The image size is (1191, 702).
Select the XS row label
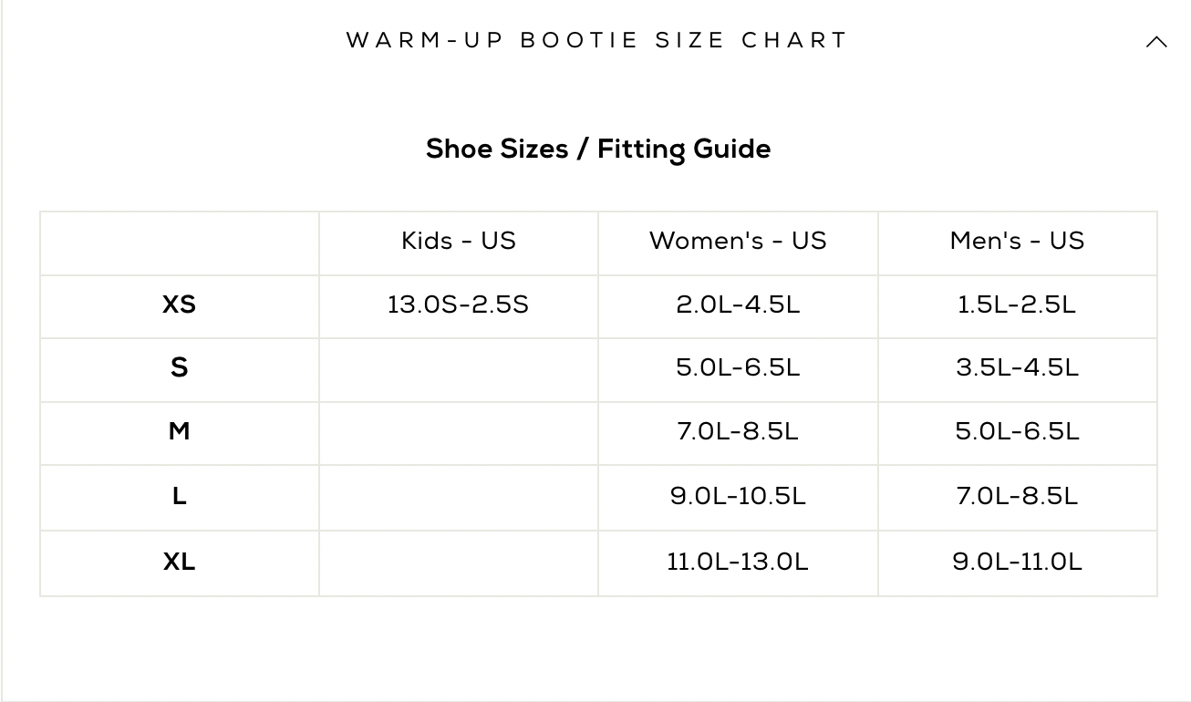(x=179, y=305)
